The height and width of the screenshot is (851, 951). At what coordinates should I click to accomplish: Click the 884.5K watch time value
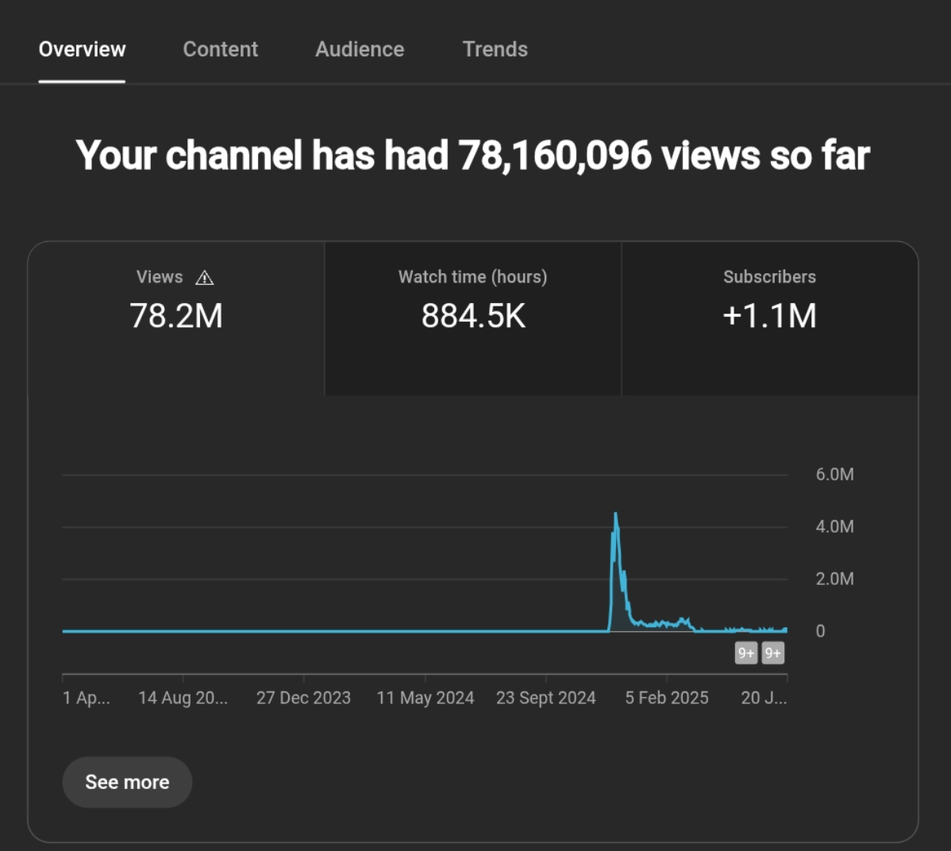point(473,316)
